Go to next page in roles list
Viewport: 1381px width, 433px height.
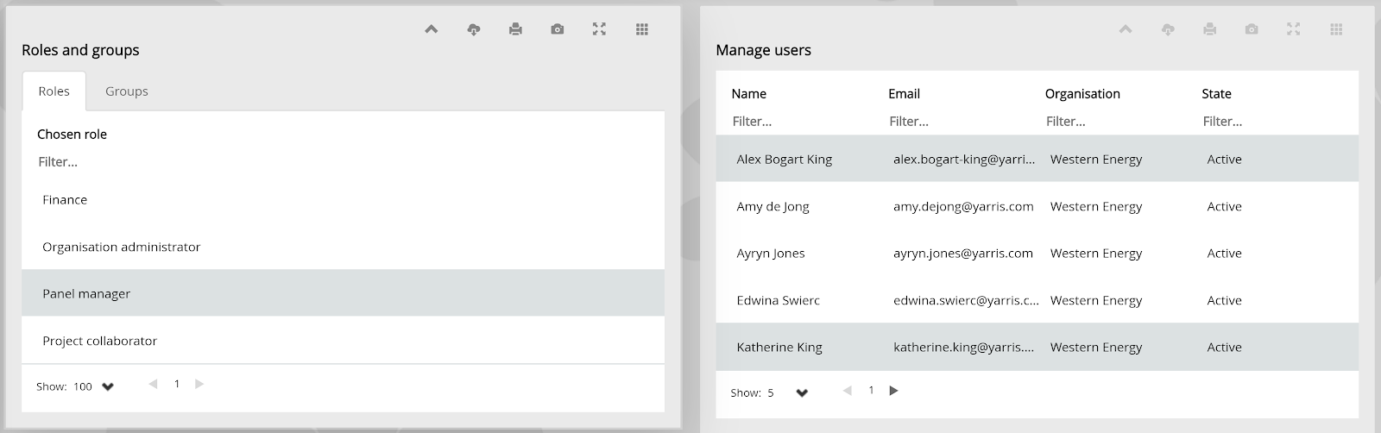point(199,384)
